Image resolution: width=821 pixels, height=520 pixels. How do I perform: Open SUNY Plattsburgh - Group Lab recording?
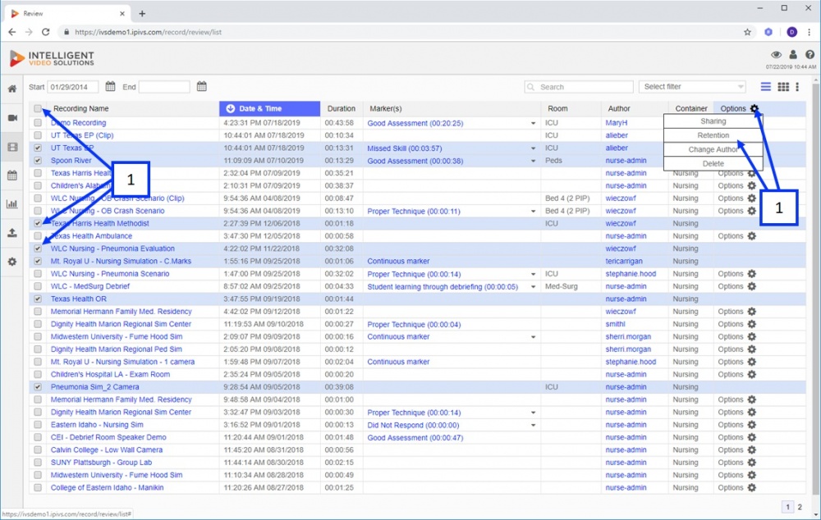point(101,463)
